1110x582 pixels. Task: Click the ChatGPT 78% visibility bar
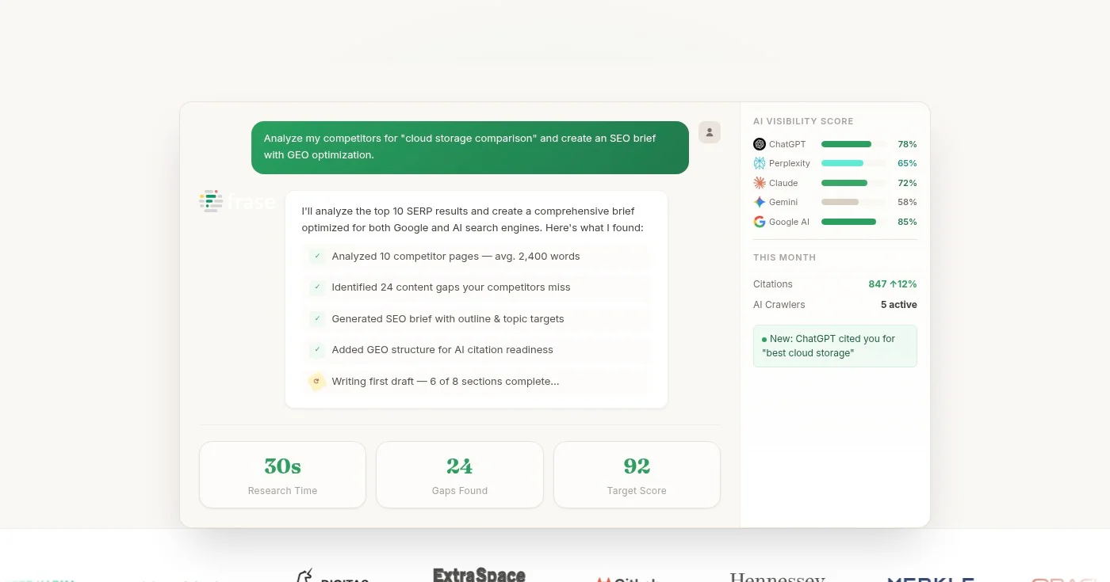point(854,144)
